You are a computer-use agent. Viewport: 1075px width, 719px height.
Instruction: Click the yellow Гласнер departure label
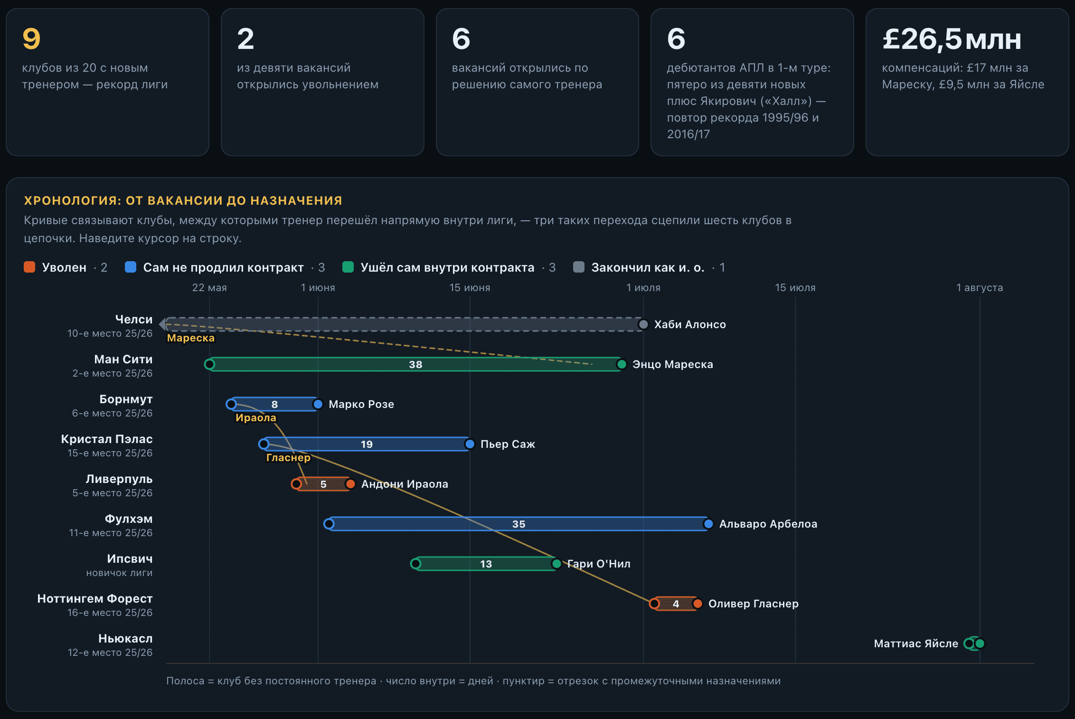coord(288,457)
